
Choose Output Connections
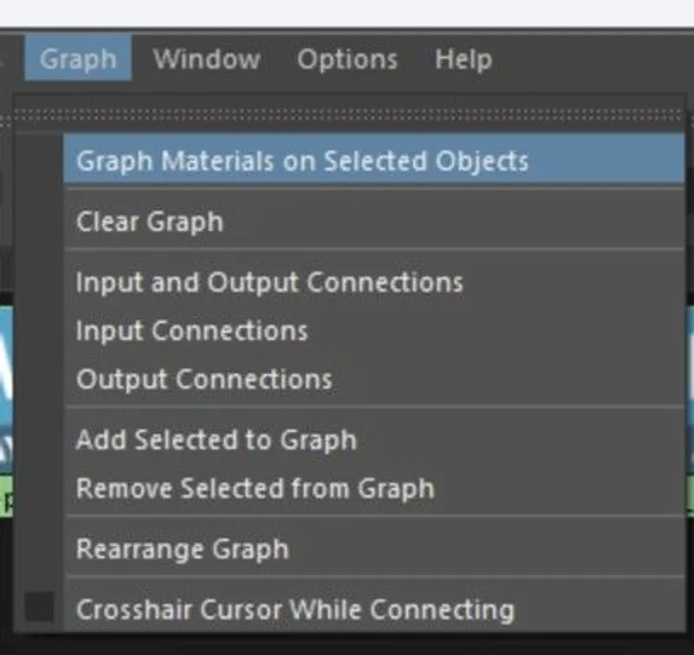pyautogui.click(x=205, y=379)
